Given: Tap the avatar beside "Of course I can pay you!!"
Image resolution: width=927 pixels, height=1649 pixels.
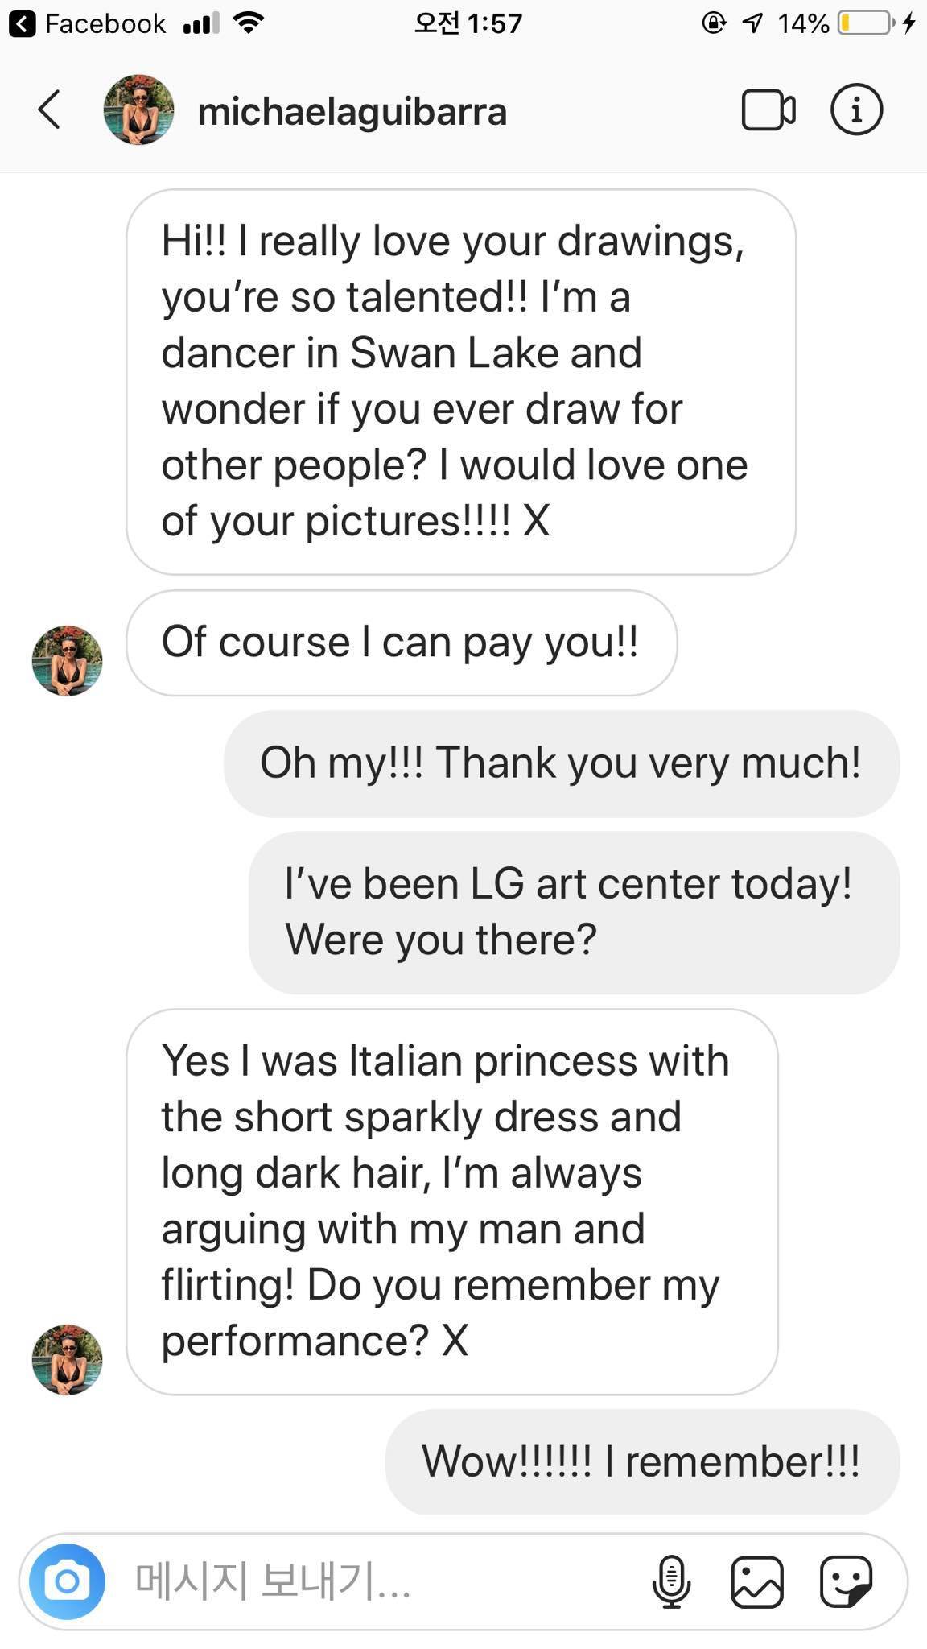Looking at the screenshot, I should pos(67,660).
